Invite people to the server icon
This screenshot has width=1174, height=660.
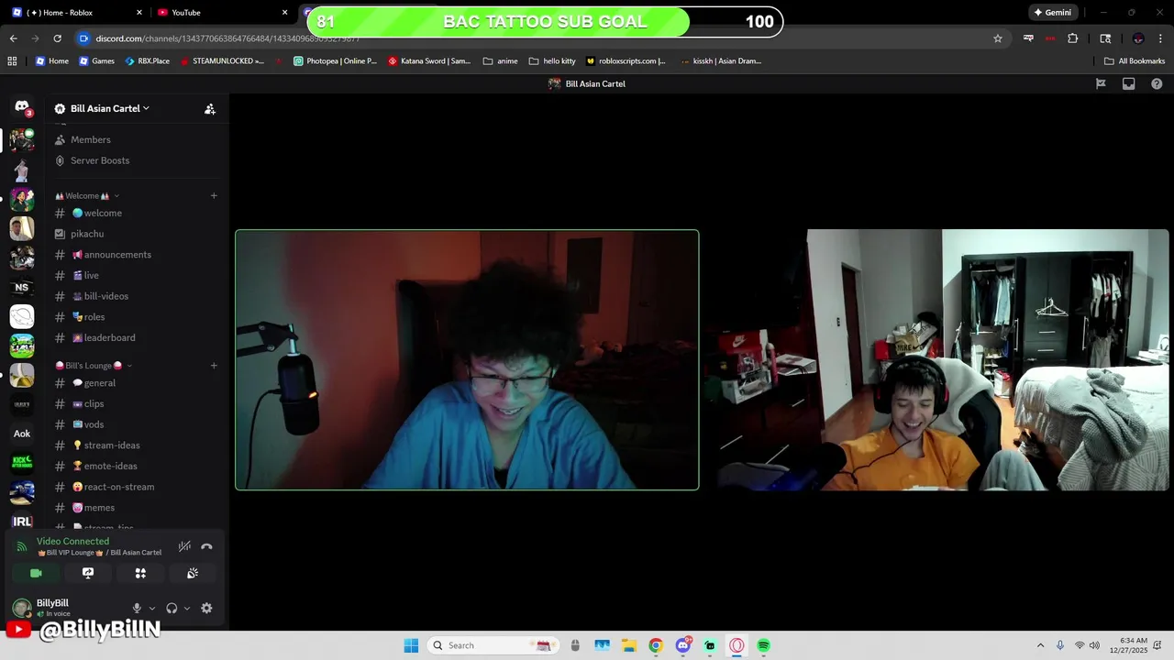pyautogui.click(x=210, y=108)
